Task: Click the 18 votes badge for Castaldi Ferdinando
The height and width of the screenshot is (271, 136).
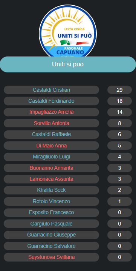Action: pyautogui.click(x=119, y=101)
